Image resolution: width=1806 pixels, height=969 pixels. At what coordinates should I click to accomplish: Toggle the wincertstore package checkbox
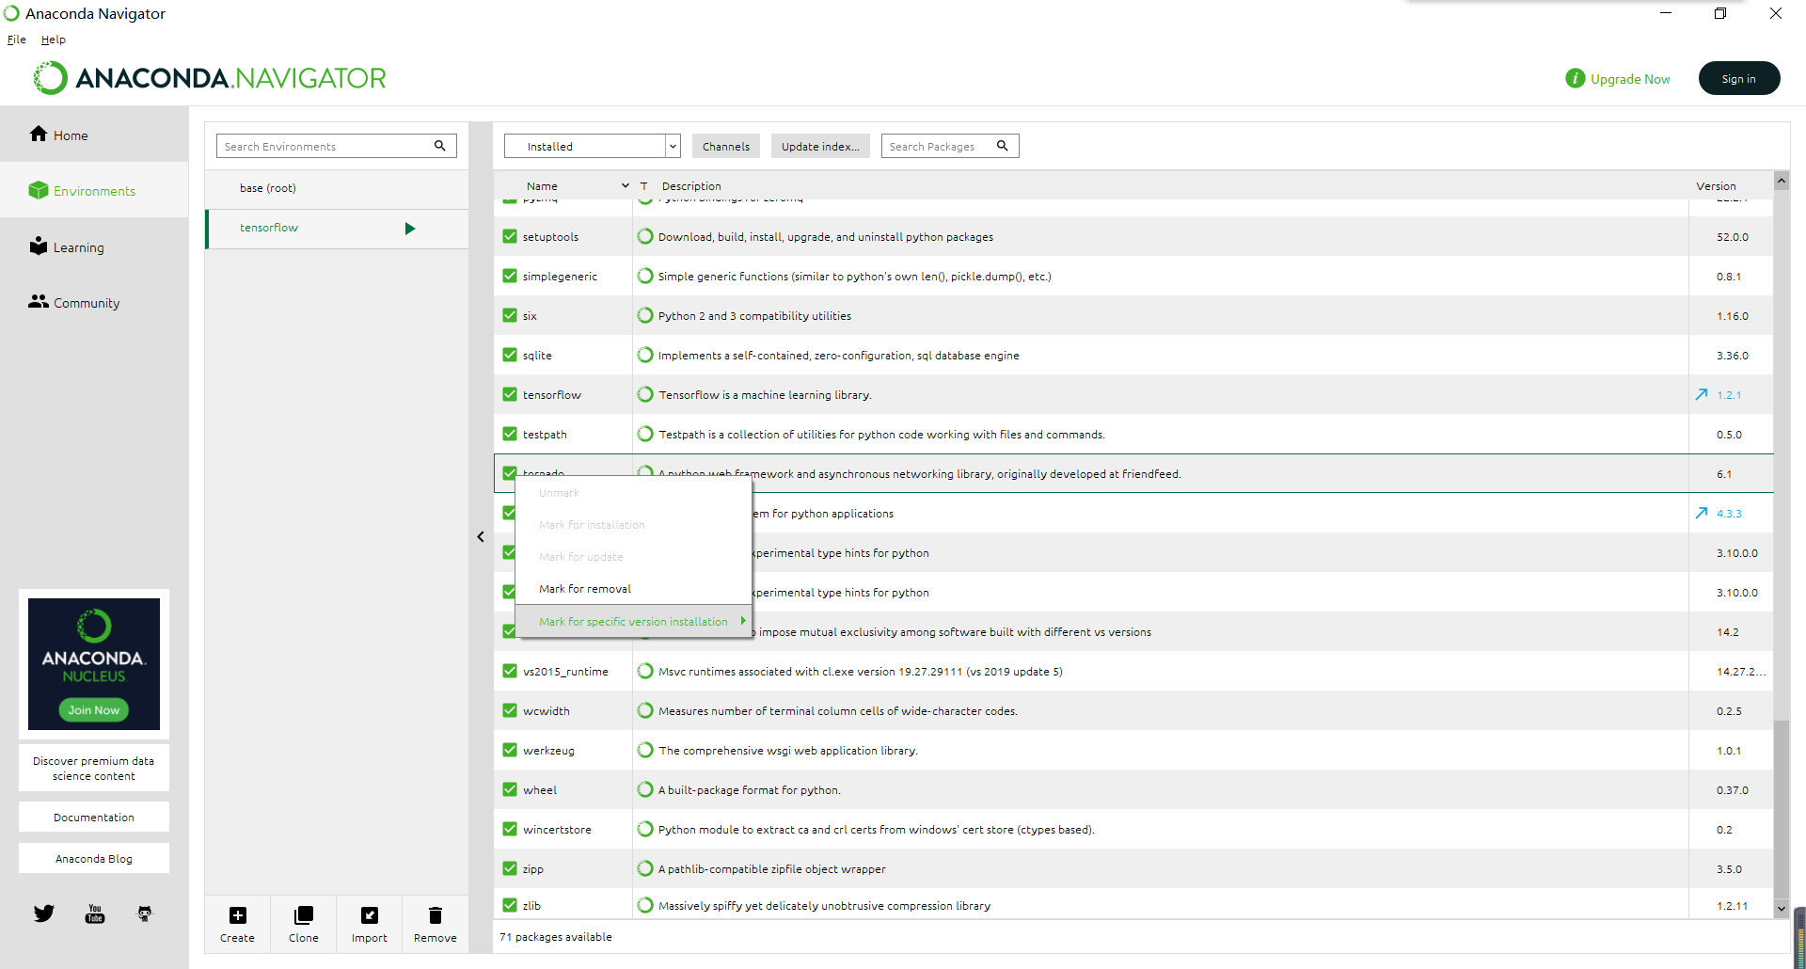[x=510, y=829]
